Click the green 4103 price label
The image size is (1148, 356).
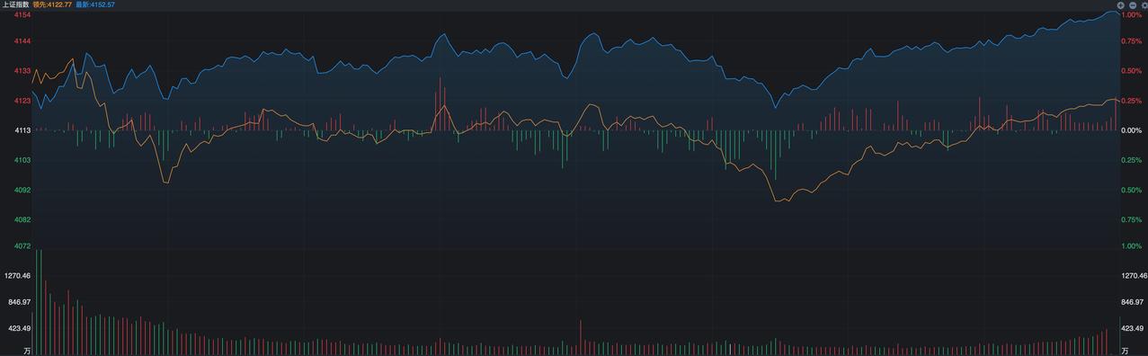pos(22,160)
